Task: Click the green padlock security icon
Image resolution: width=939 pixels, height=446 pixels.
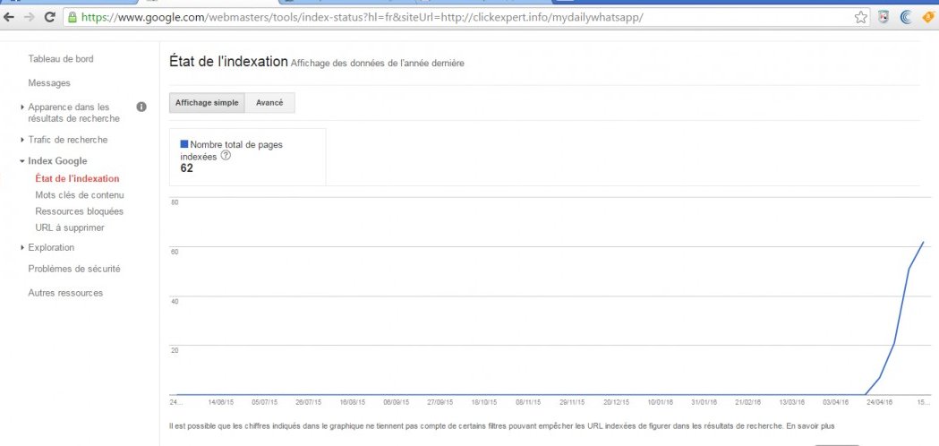Action: click(x=73, y=17)
